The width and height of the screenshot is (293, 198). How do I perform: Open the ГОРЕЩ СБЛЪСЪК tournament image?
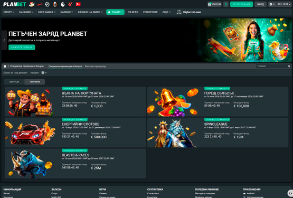click(x=173, y=102)
